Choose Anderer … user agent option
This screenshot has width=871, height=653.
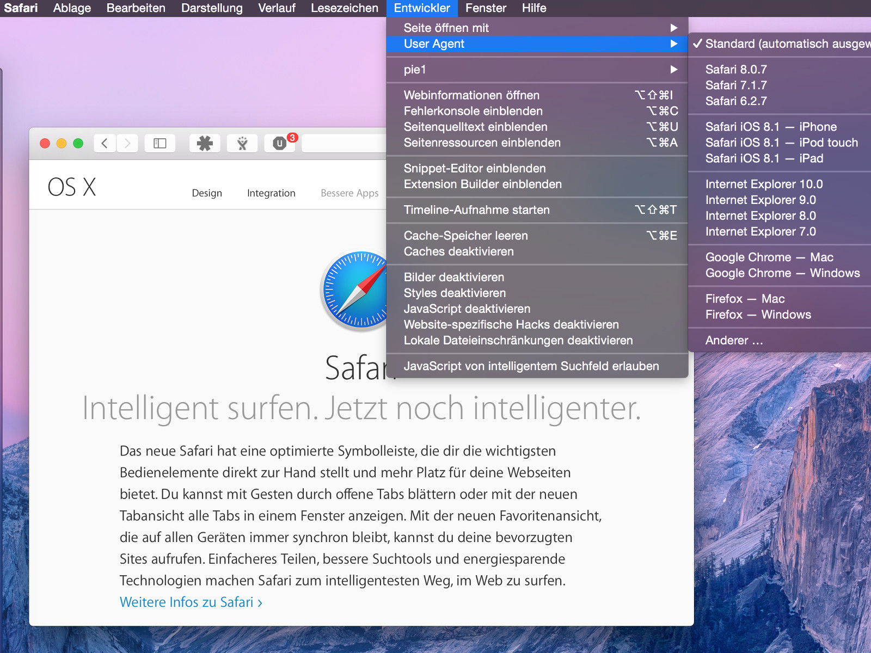pyautogui.click(x=780, y=341)
